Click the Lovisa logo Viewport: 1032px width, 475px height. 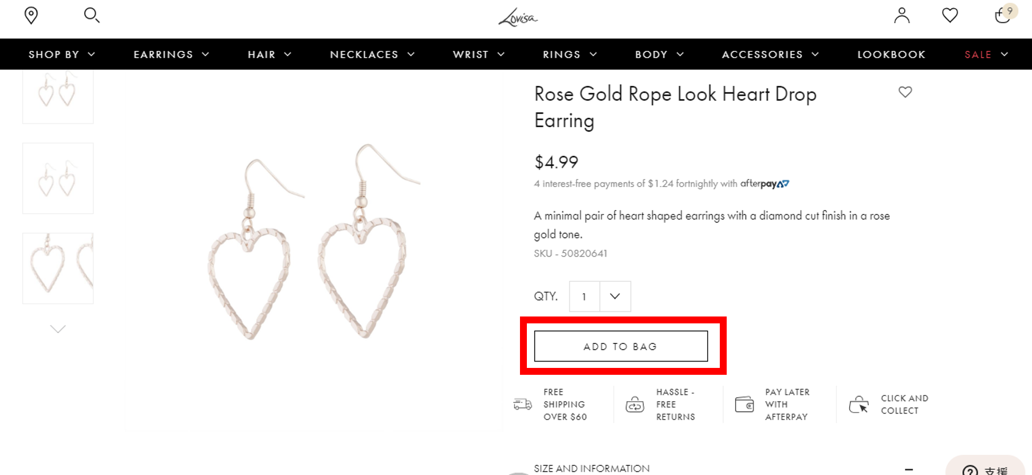[518, 18]
